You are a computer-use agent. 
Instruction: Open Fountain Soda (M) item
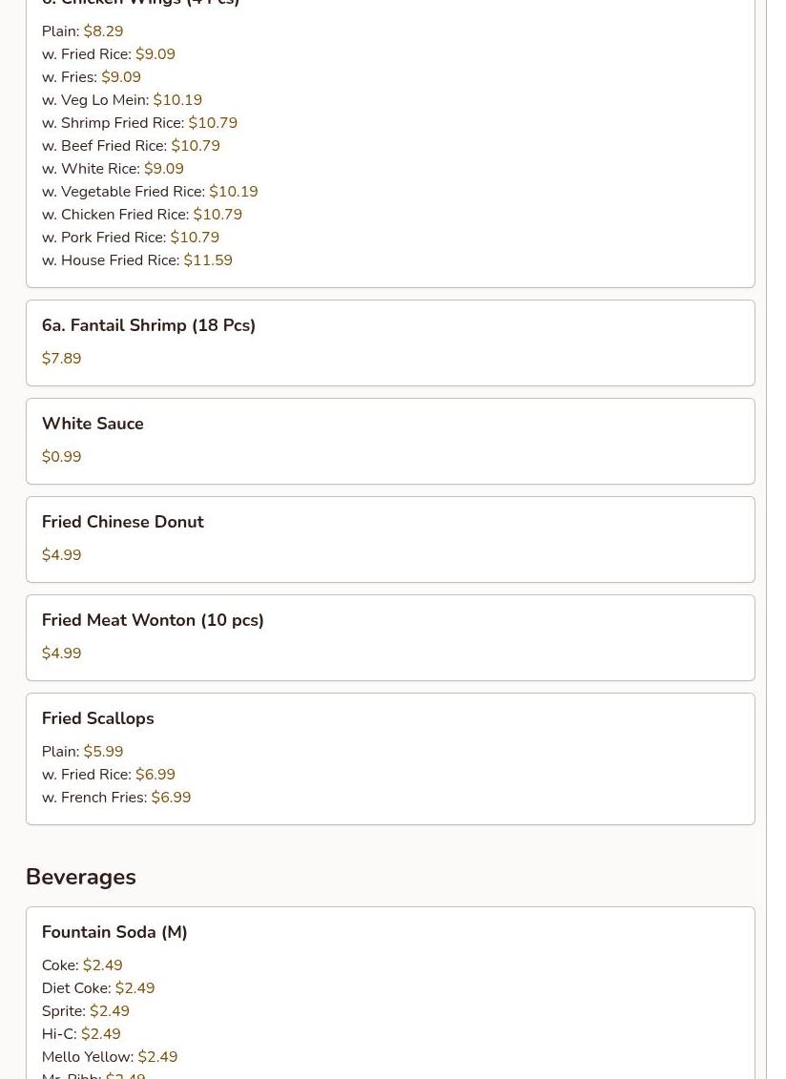[390, 993]
